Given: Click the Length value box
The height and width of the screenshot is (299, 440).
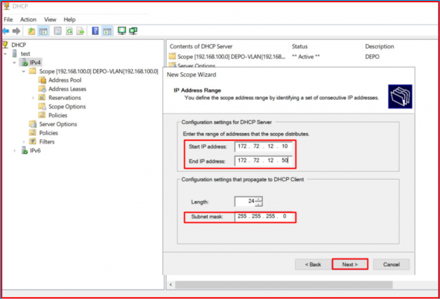Looking at the screenshot, I should click(x=245, y=201).
